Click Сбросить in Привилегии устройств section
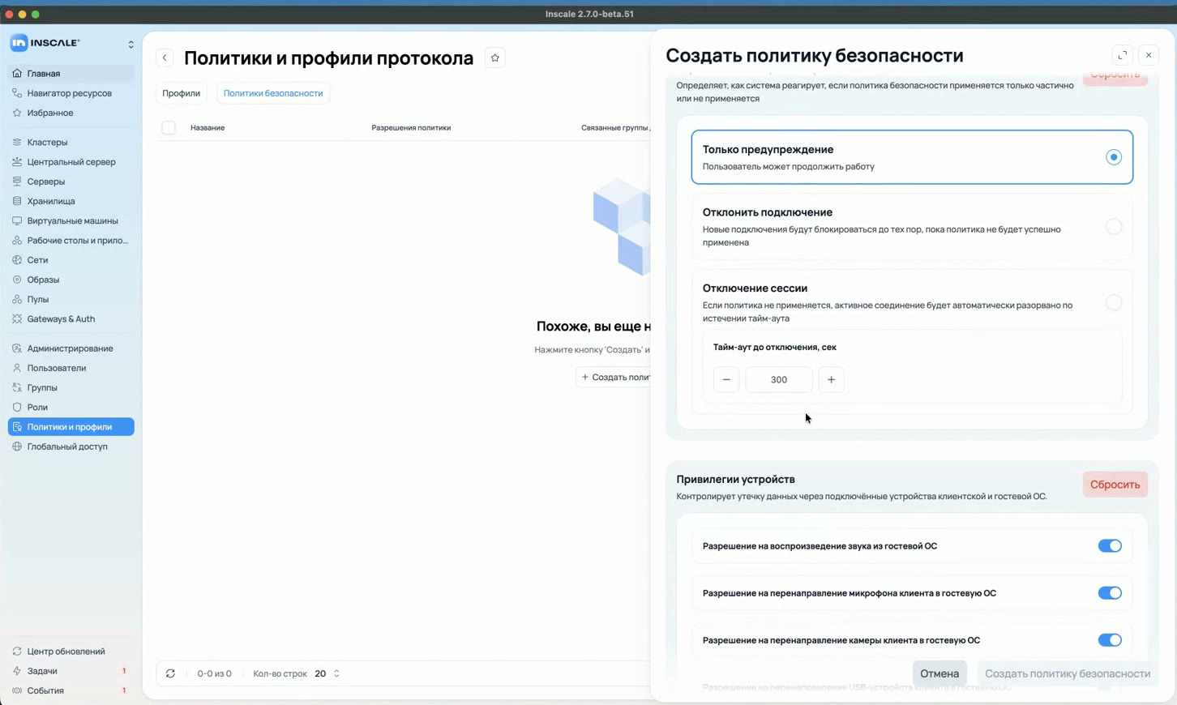1177x705 pixels. pos(1115,485)
